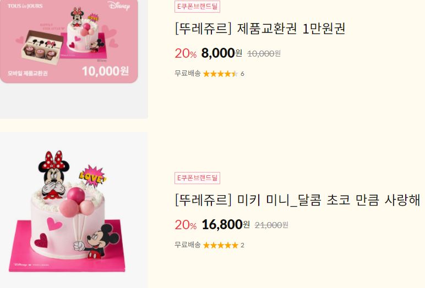
Task: Click the review count 6 beside stars
Action: 242,74
